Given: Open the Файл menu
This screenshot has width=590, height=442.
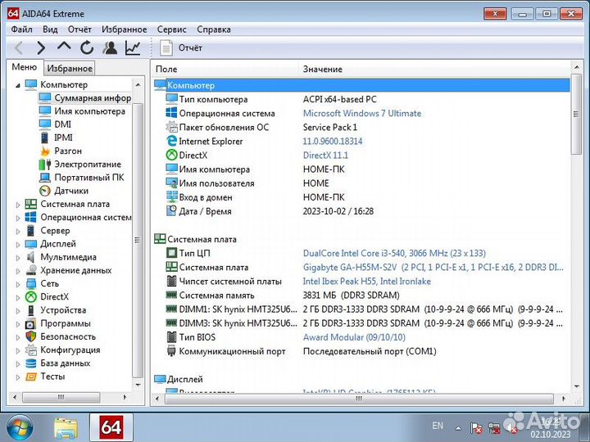Looking at the screenshot, I should coord(22,29).
